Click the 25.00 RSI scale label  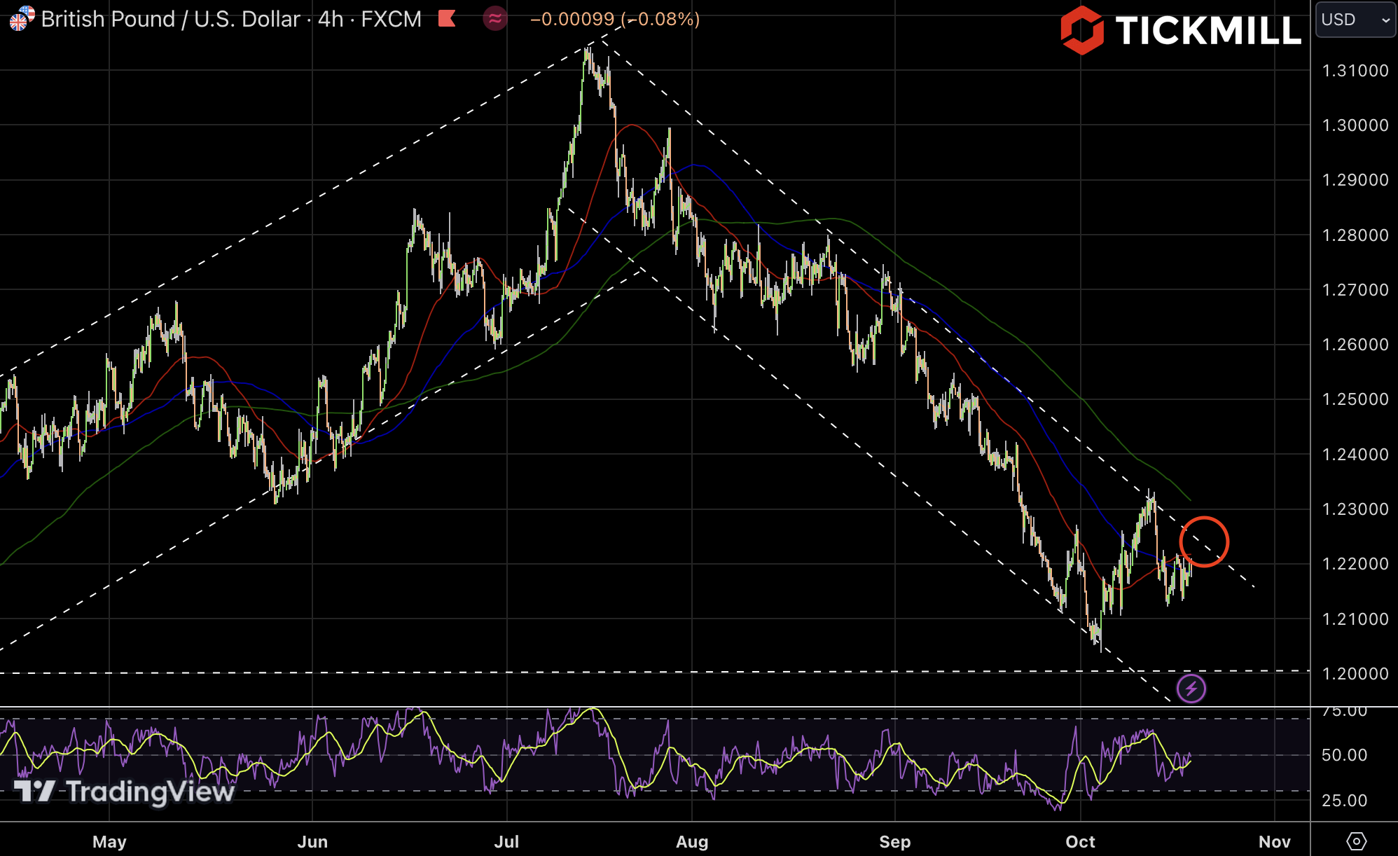pos(1344,800)
